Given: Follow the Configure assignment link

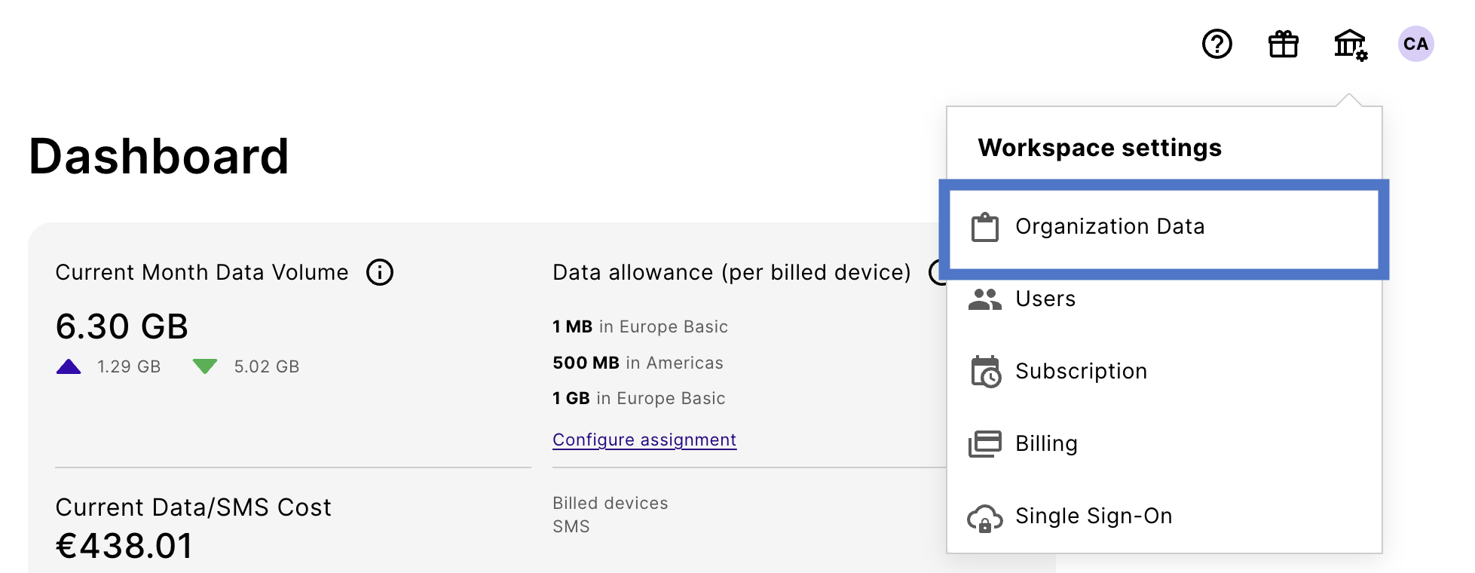Looking at the screenshot, I should click(644, 440).
